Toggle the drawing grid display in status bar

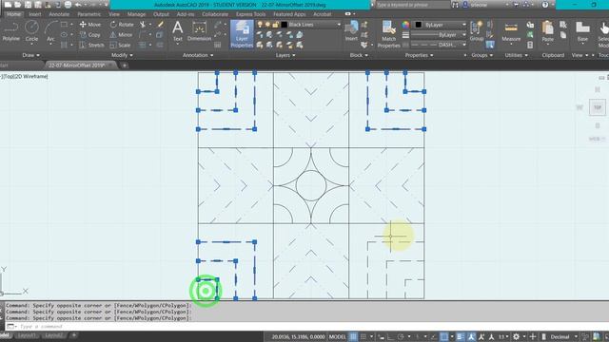coord(353,336)
